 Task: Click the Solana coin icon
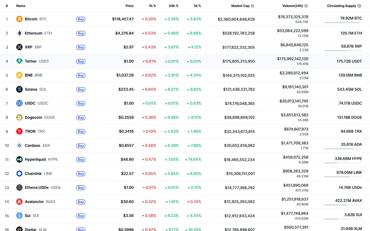pyautogui.click(x=19, y=89)
